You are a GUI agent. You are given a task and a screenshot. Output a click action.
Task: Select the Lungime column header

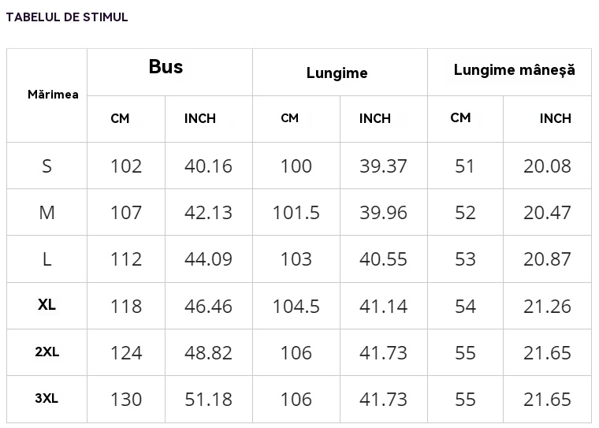pyautogui.click(x=337, y=73)
